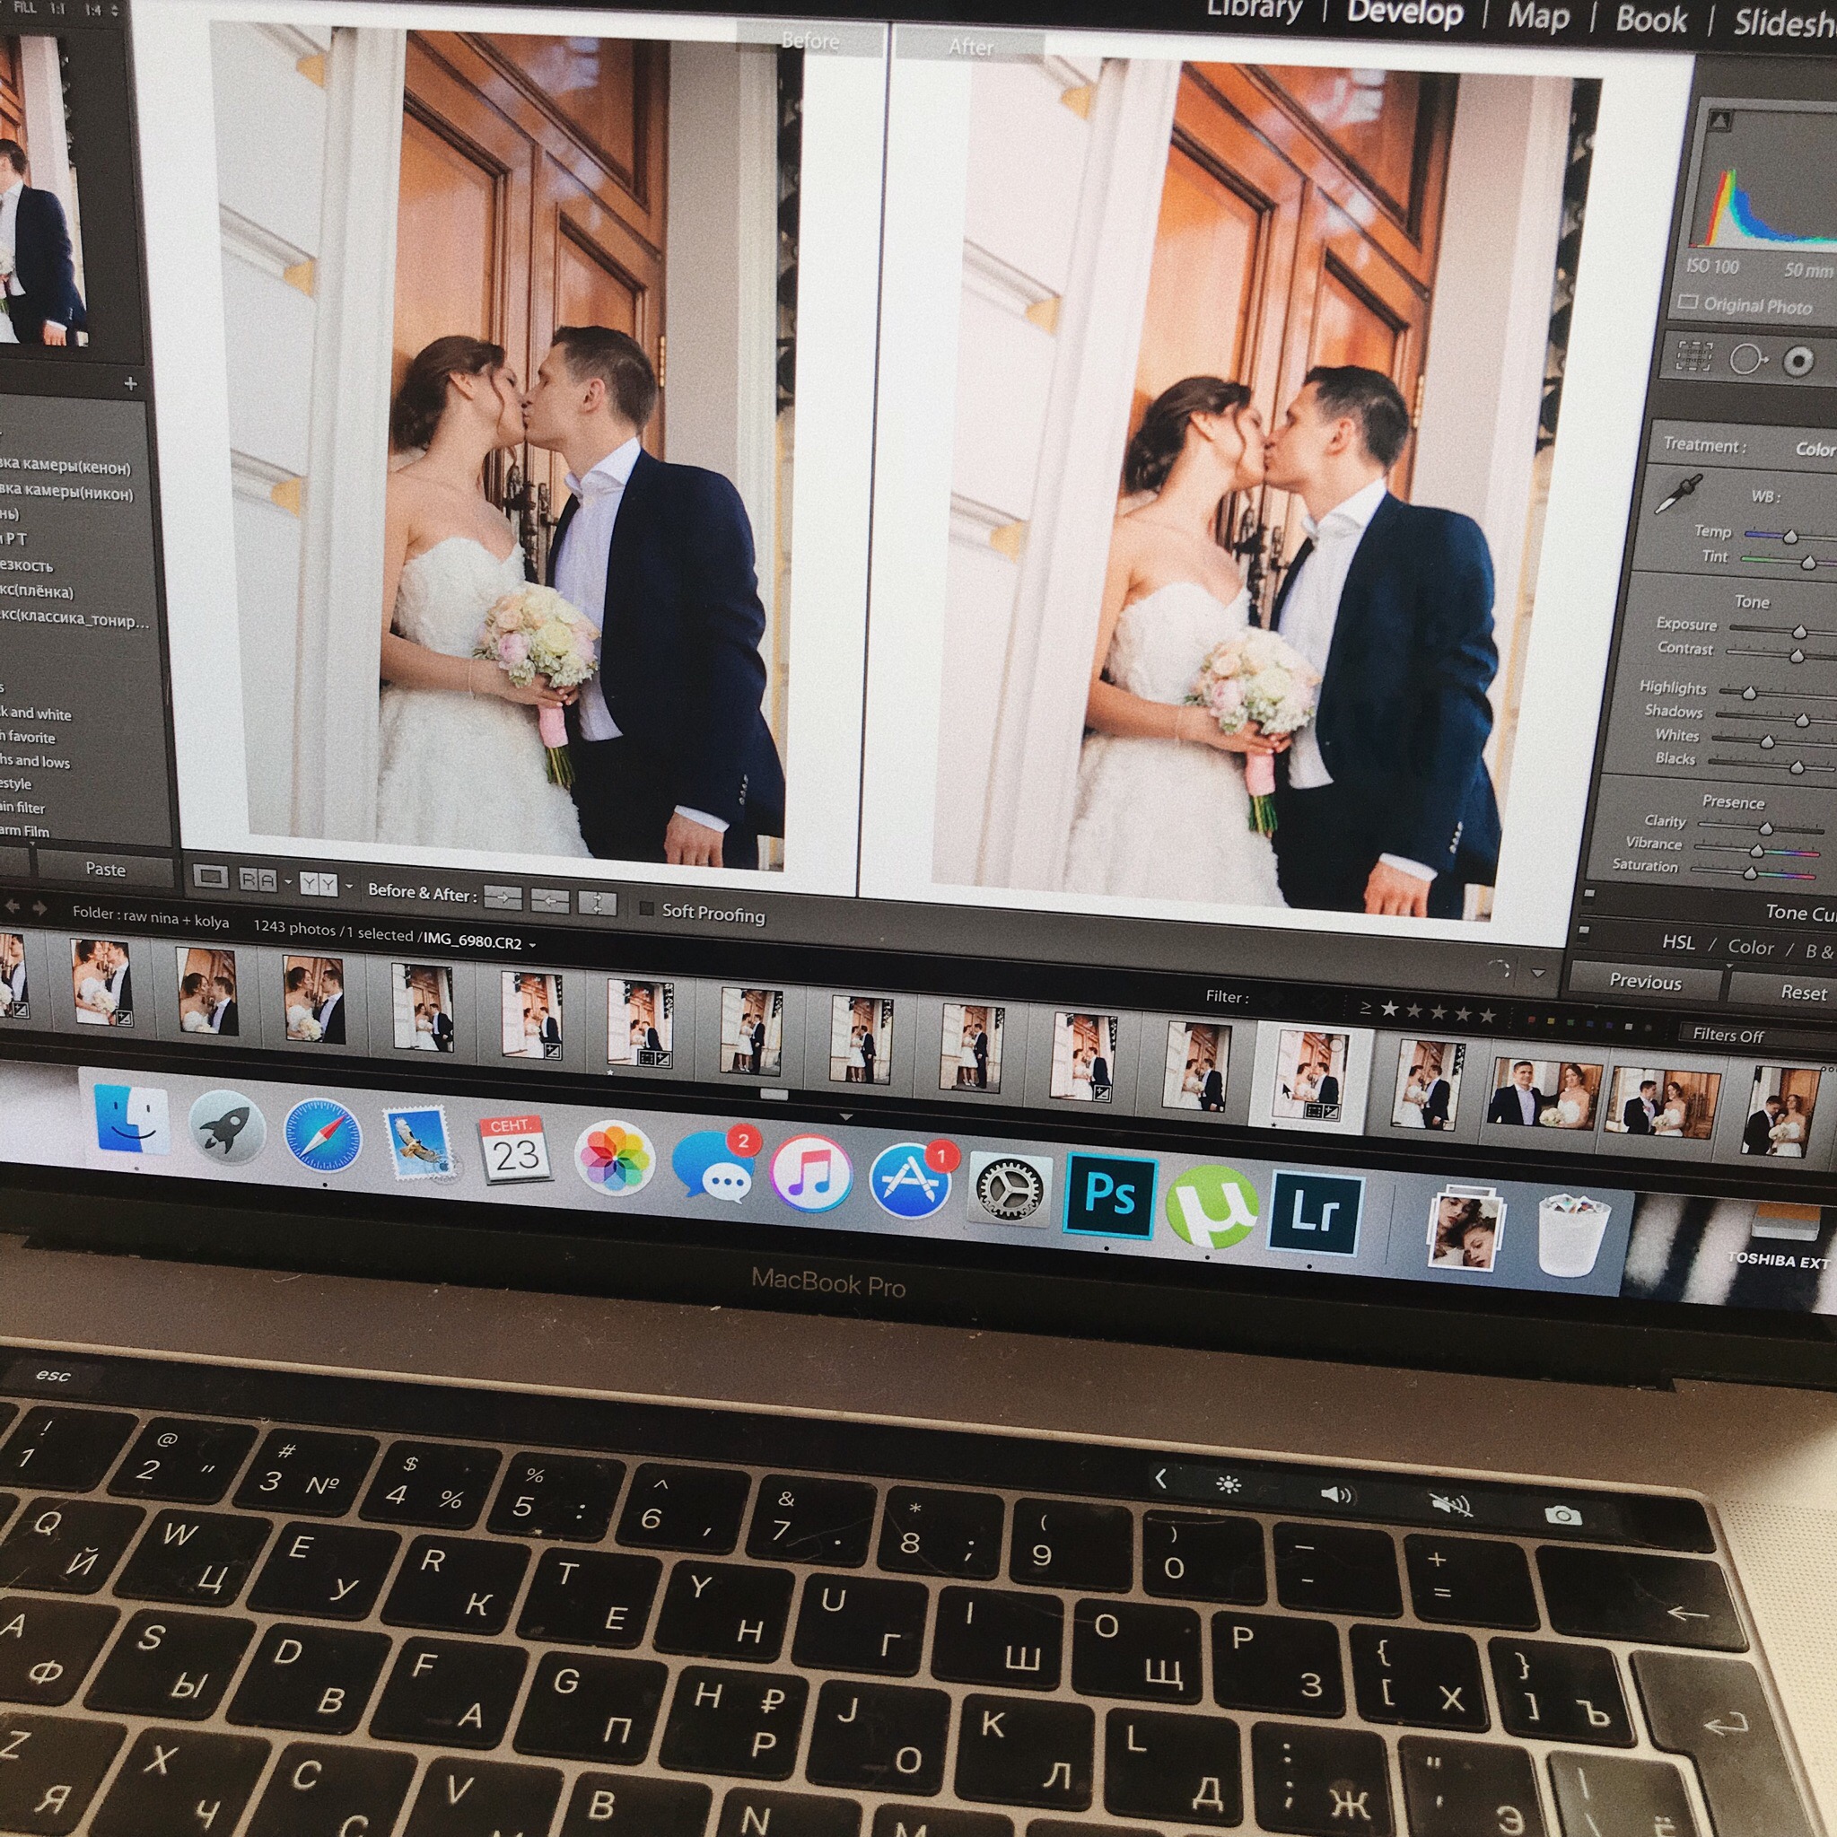Adjust the Temp slider handle
Viewport: 1837px width, 1837px height.
click(1789, 538)
